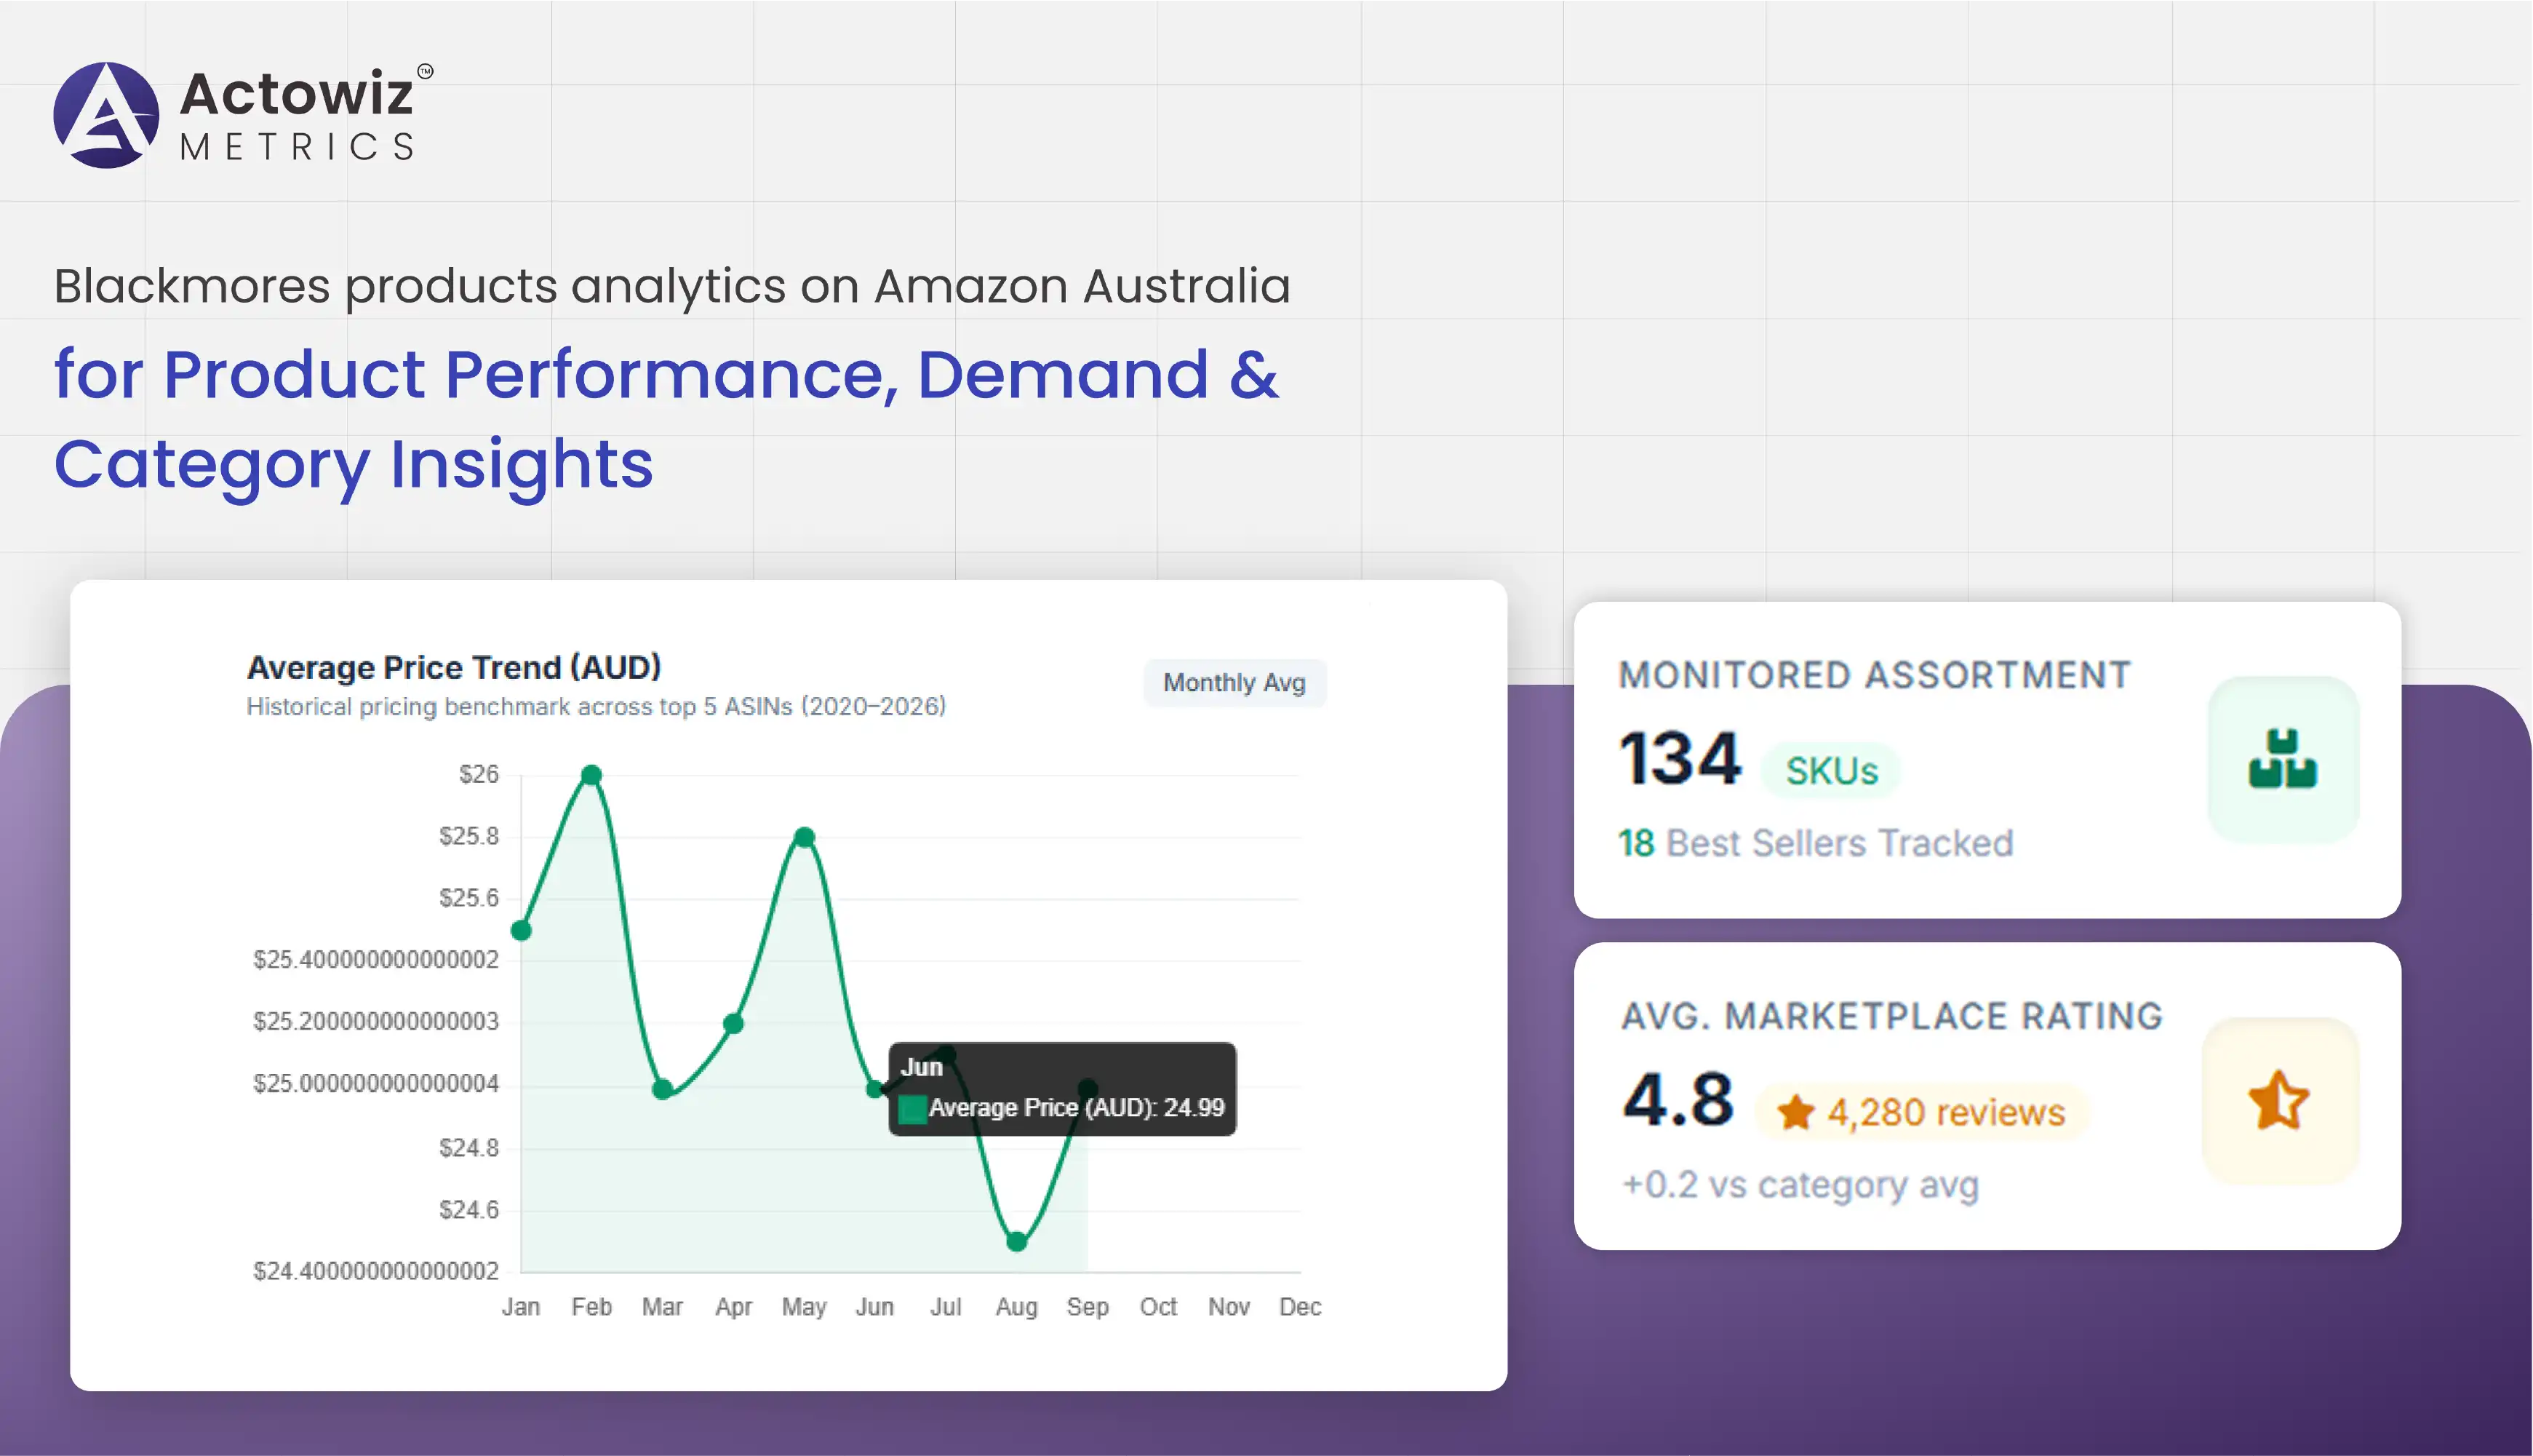This screenshot has height=1456, width=2533.
Task: Click the Mar data point on the chart
Action: [x=662, y=1089]
